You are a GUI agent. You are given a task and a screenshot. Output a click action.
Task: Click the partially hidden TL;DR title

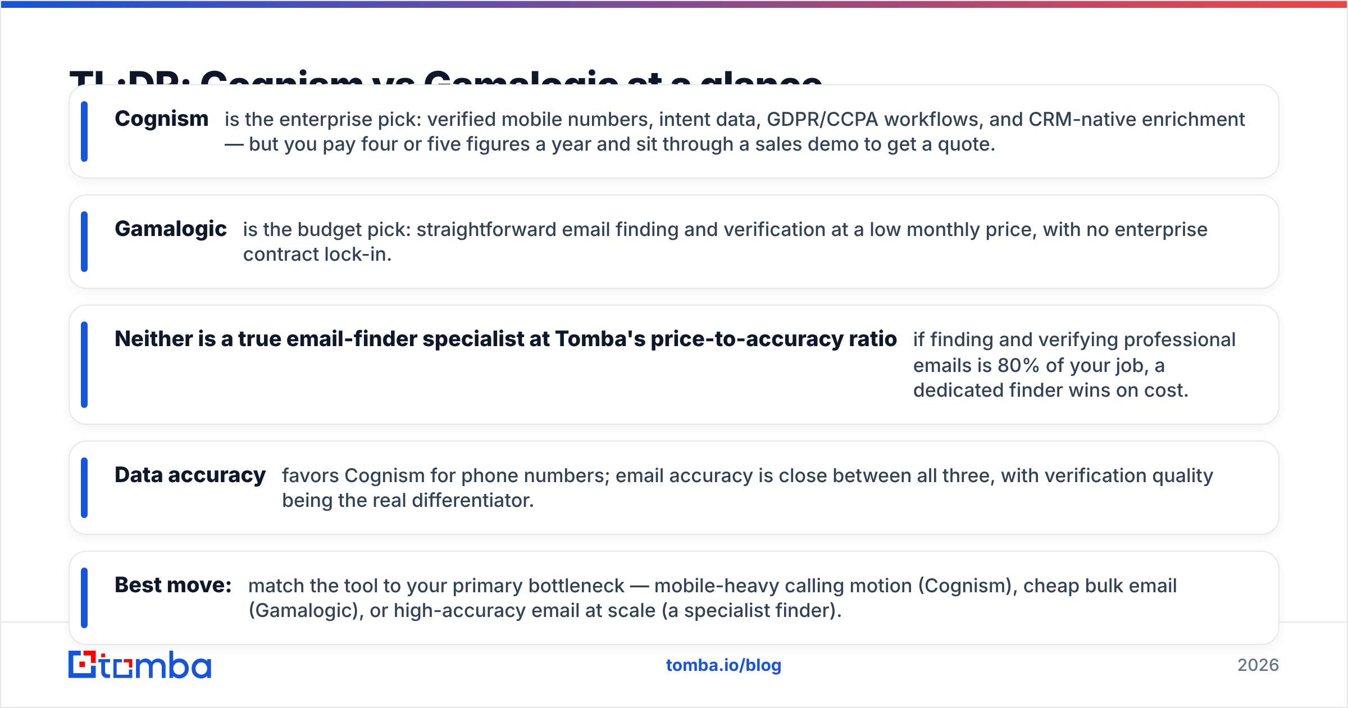click(445, 77)
